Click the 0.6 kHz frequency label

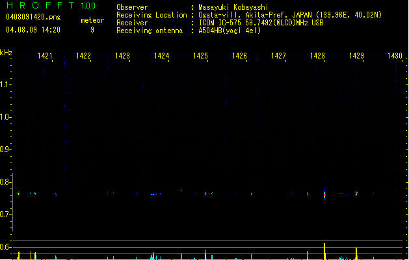point(5,247)
